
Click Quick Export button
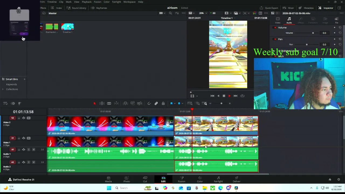[269, 8]
